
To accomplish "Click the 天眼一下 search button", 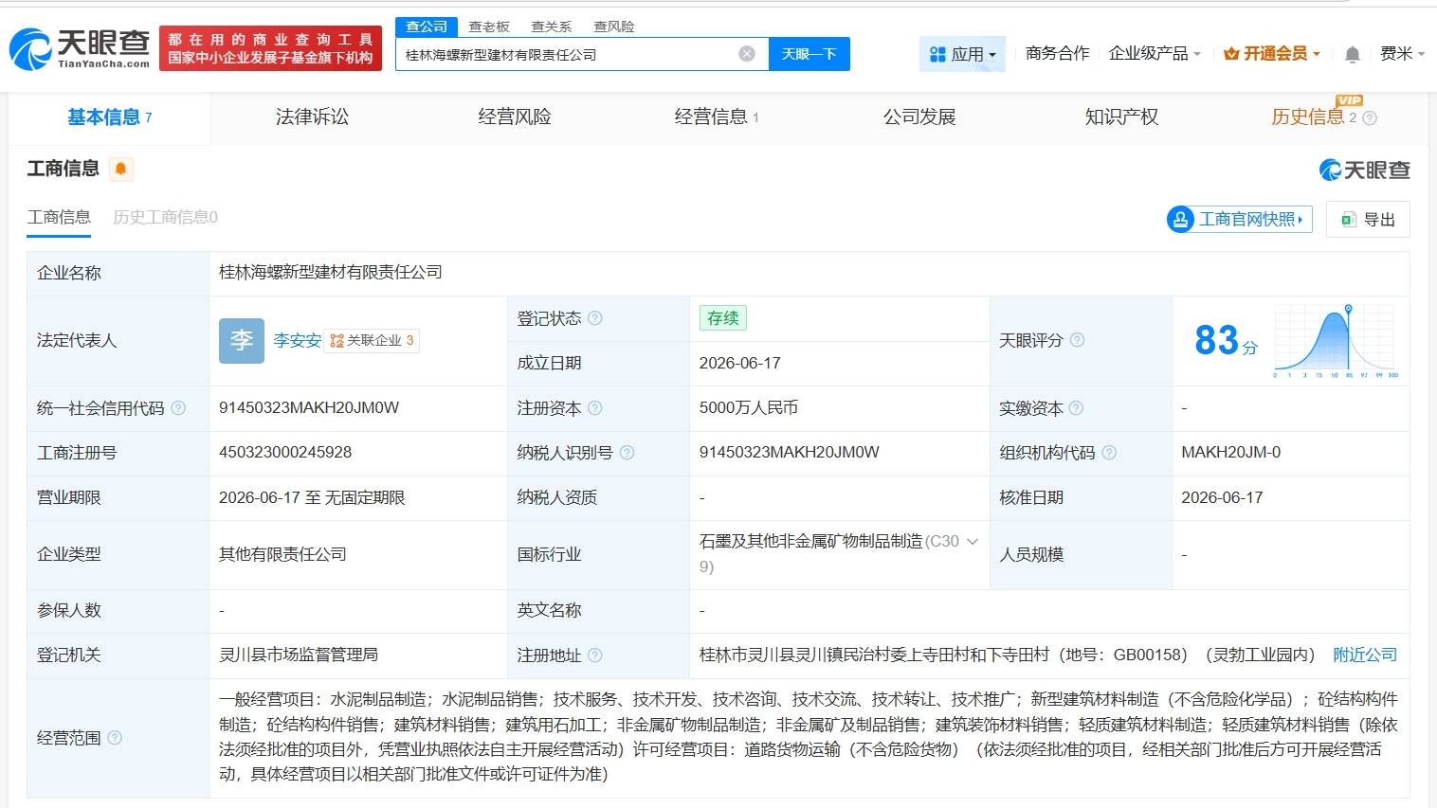I will pos(809,54).
